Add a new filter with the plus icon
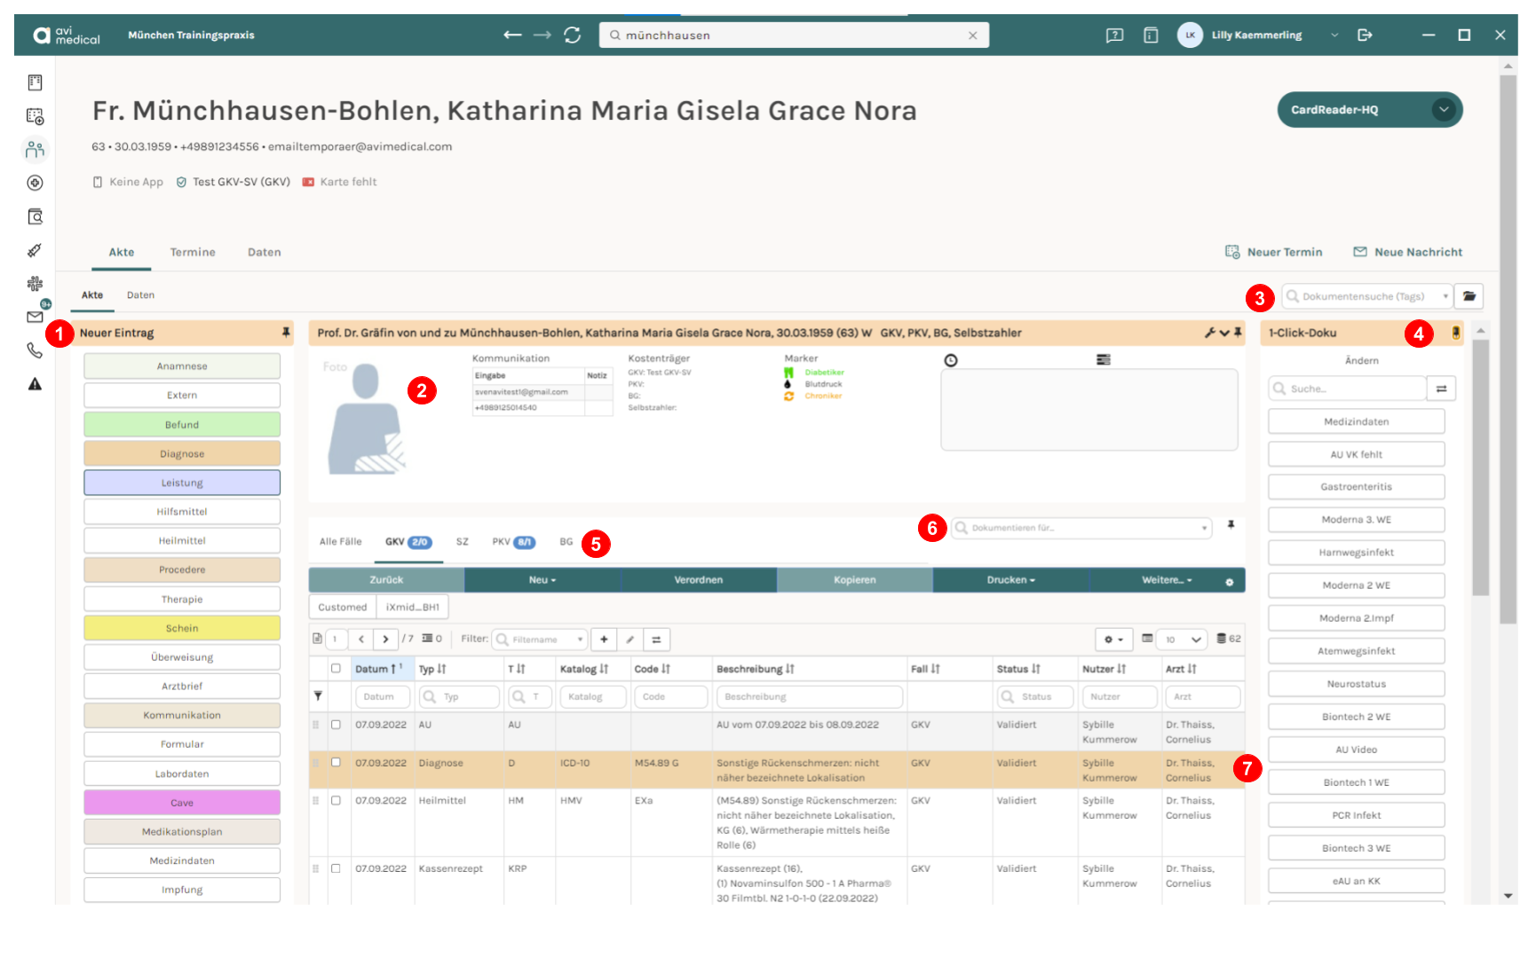The image size is (1536, 958). [604, 639]
